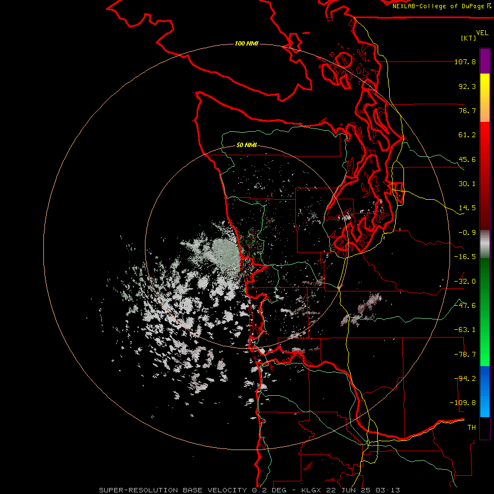This screenshot has width=494, height=494.
Task: Click the 45.6 legend value
Action: [467, 159]
